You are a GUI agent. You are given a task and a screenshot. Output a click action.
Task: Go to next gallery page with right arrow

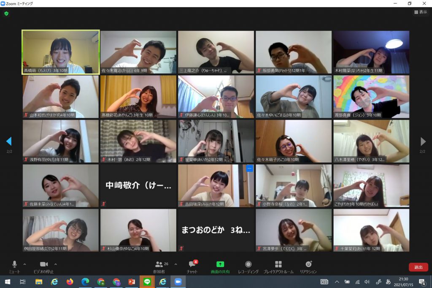pos(423,141)
